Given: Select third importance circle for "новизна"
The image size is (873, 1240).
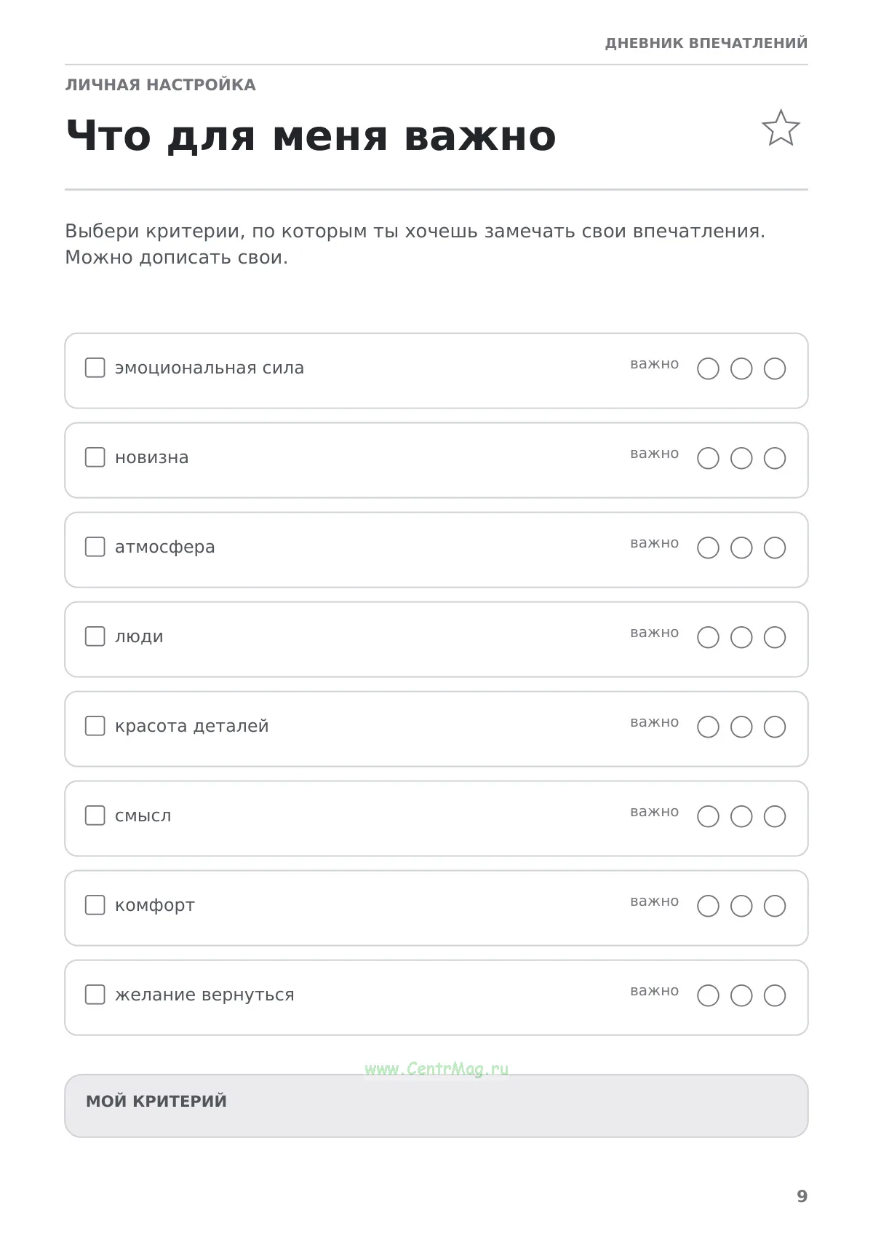Looking at the screenshot, I should click(775, 458).
